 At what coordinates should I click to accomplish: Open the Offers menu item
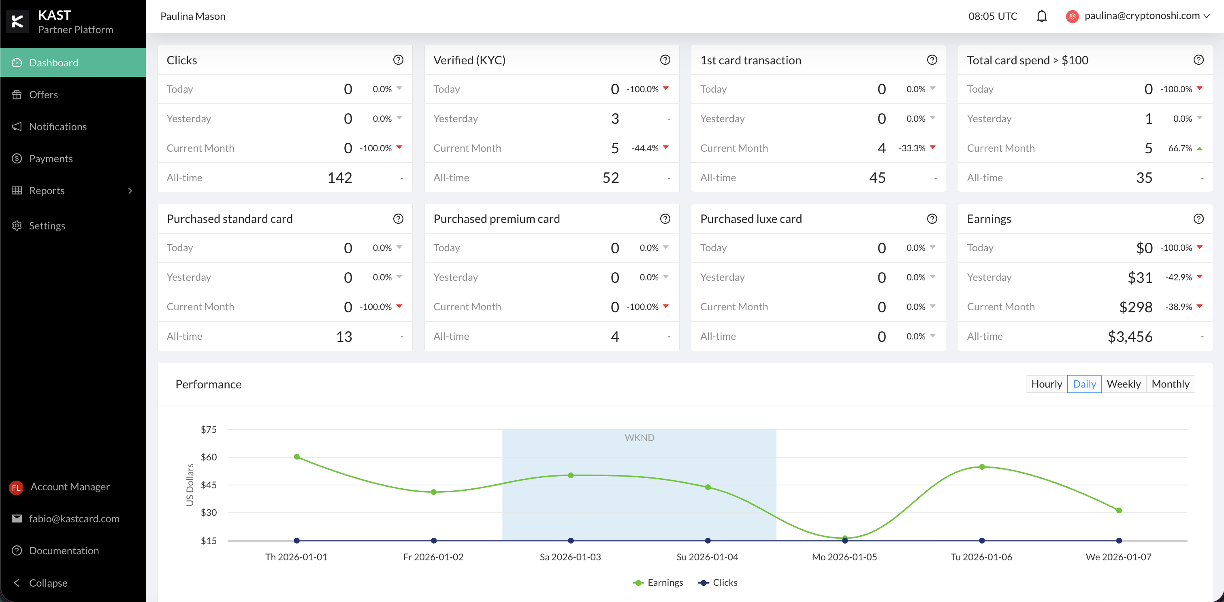(43, 95)
